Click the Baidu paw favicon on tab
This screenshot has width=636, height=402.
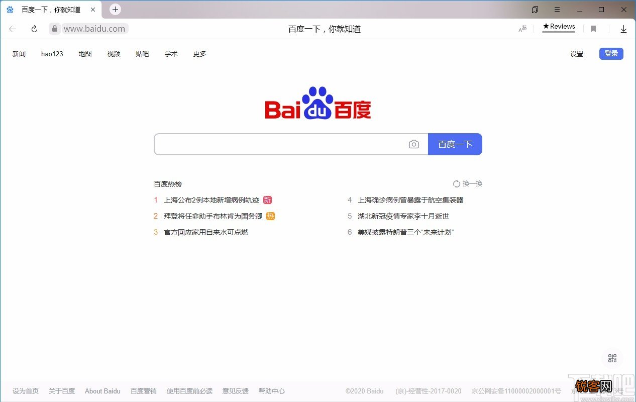10,10
